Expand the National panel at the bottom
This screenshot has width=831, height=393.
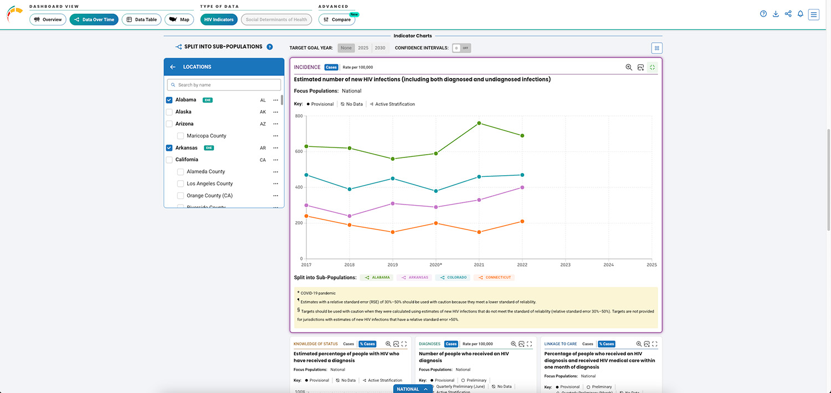pyautogui.click(x=413, y=389)
